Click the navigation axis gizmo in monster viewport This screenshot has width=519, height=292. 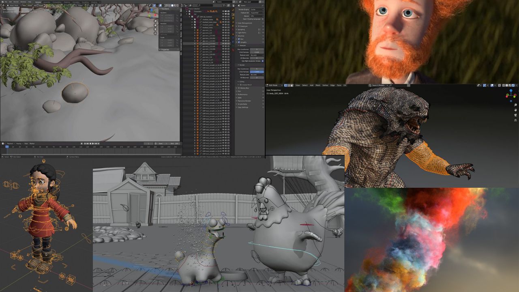pyautogui.click(x=511, y=95)
